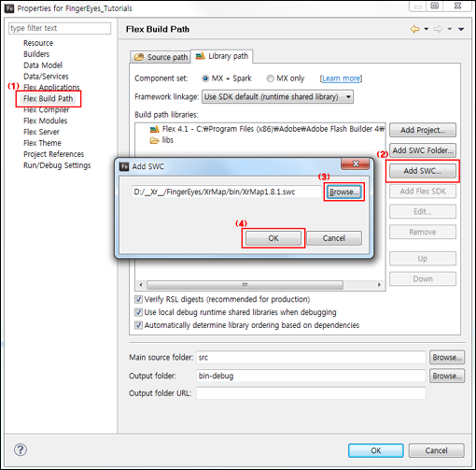476x470 pixels.
Task: Select Run/Debug Settings in the tree
Action: (x=57, y=165)
